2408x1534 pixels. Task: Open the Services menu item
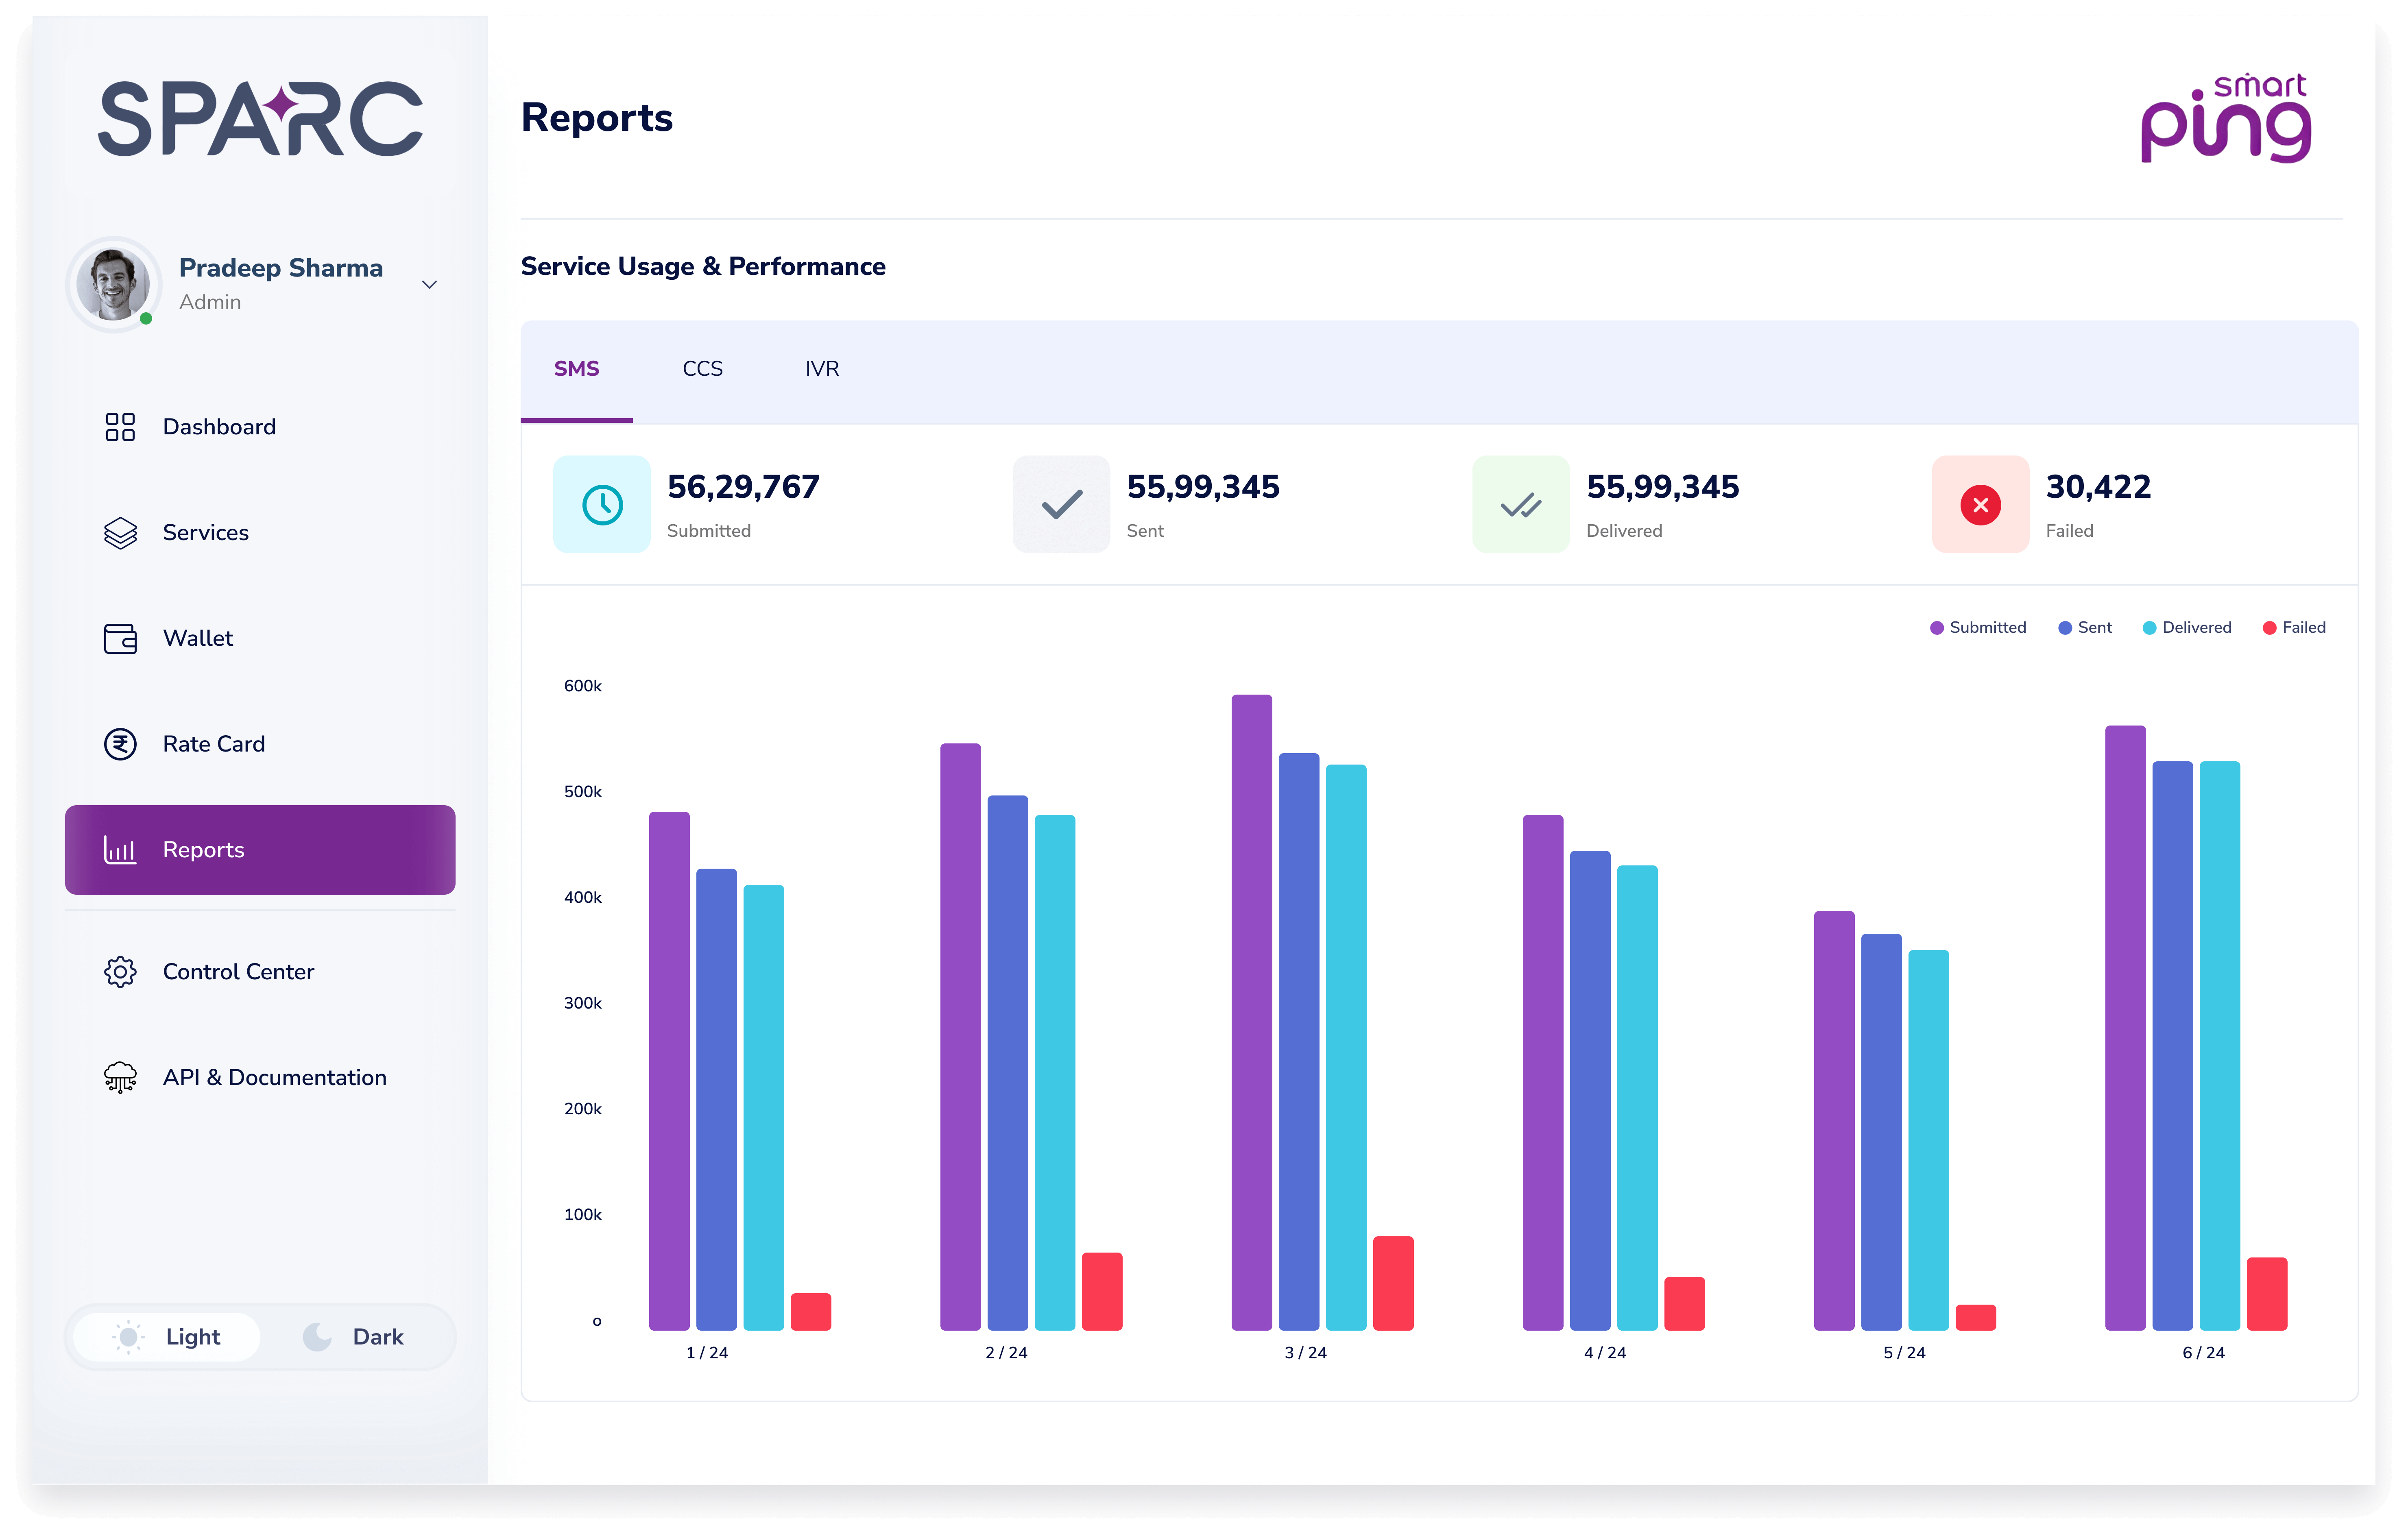(260, 533)
